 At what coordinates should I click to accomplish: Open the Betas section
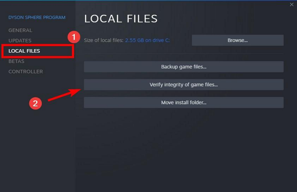(x=16, y=61)
